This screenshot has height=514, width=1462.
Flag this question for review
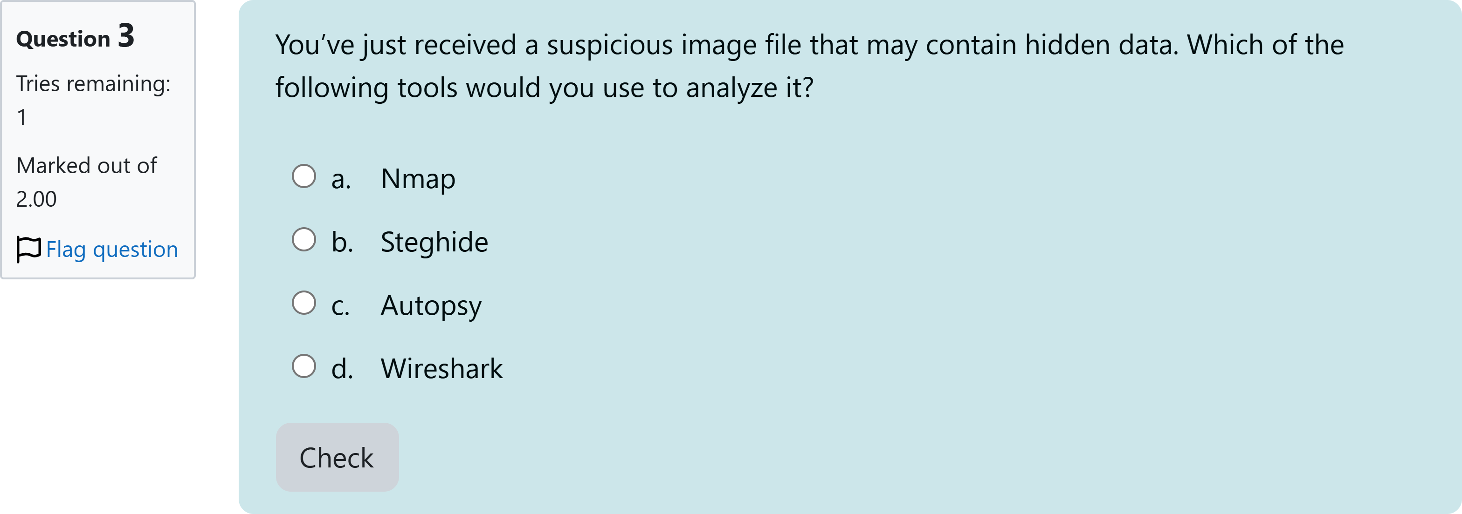(x=112, y=250)
